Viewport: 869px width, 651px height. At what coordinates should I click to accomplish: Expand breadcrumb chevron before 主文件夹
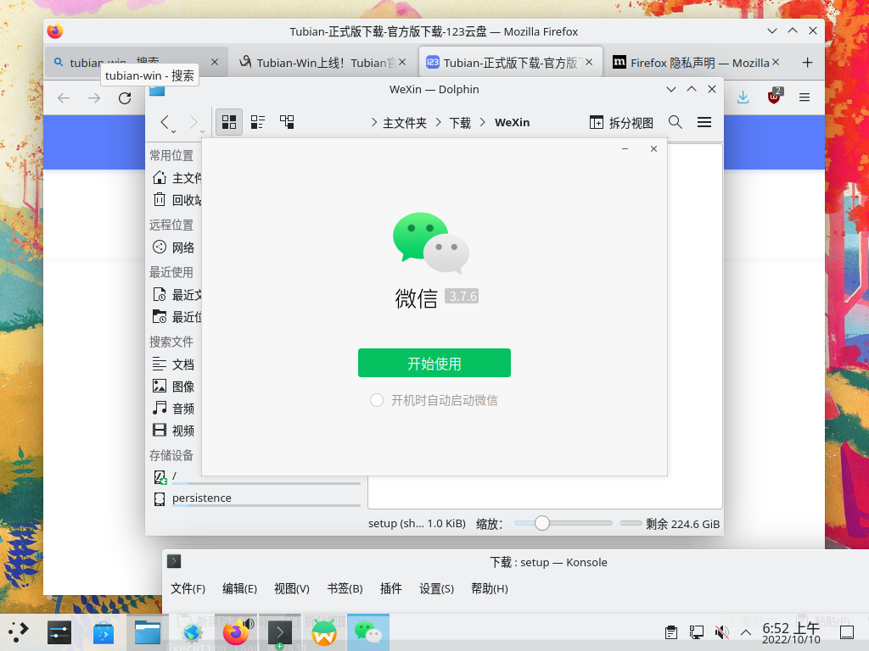tap(374, 122)
